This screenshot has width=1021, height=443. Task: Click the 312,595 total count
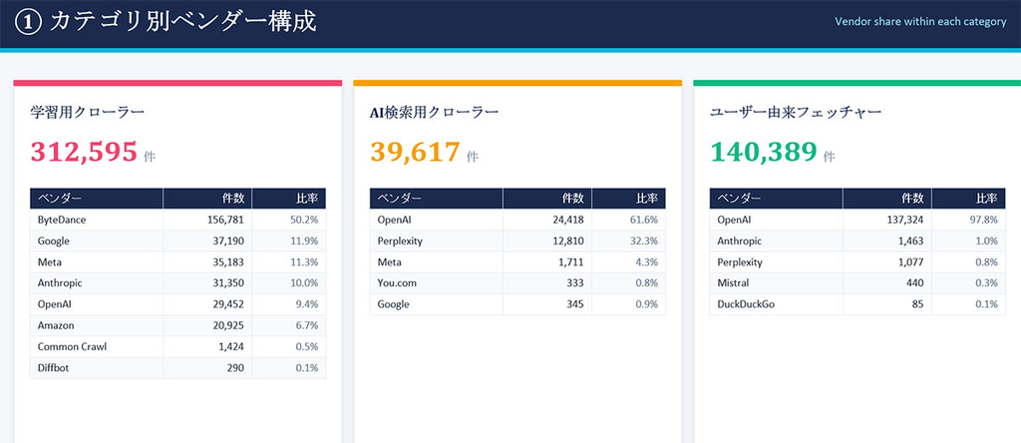click(84, 151)
